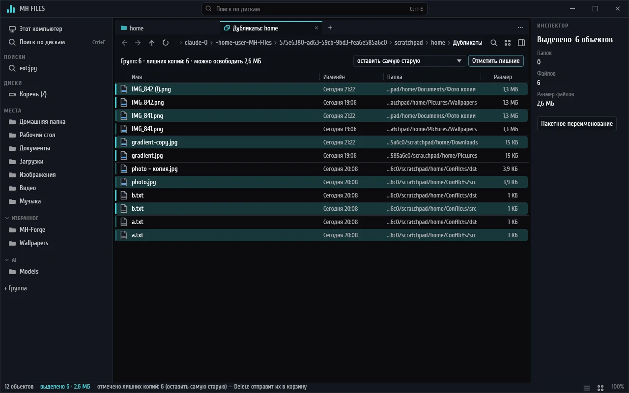Open the "оставить самую старую" dropdown
This screenshot has width=629, height=393.
tap(409, 61)
